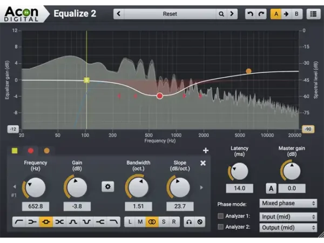This screenshot has width=324, height=243.
Task: Click the -12 gain range button
Action: coord(13,129)
